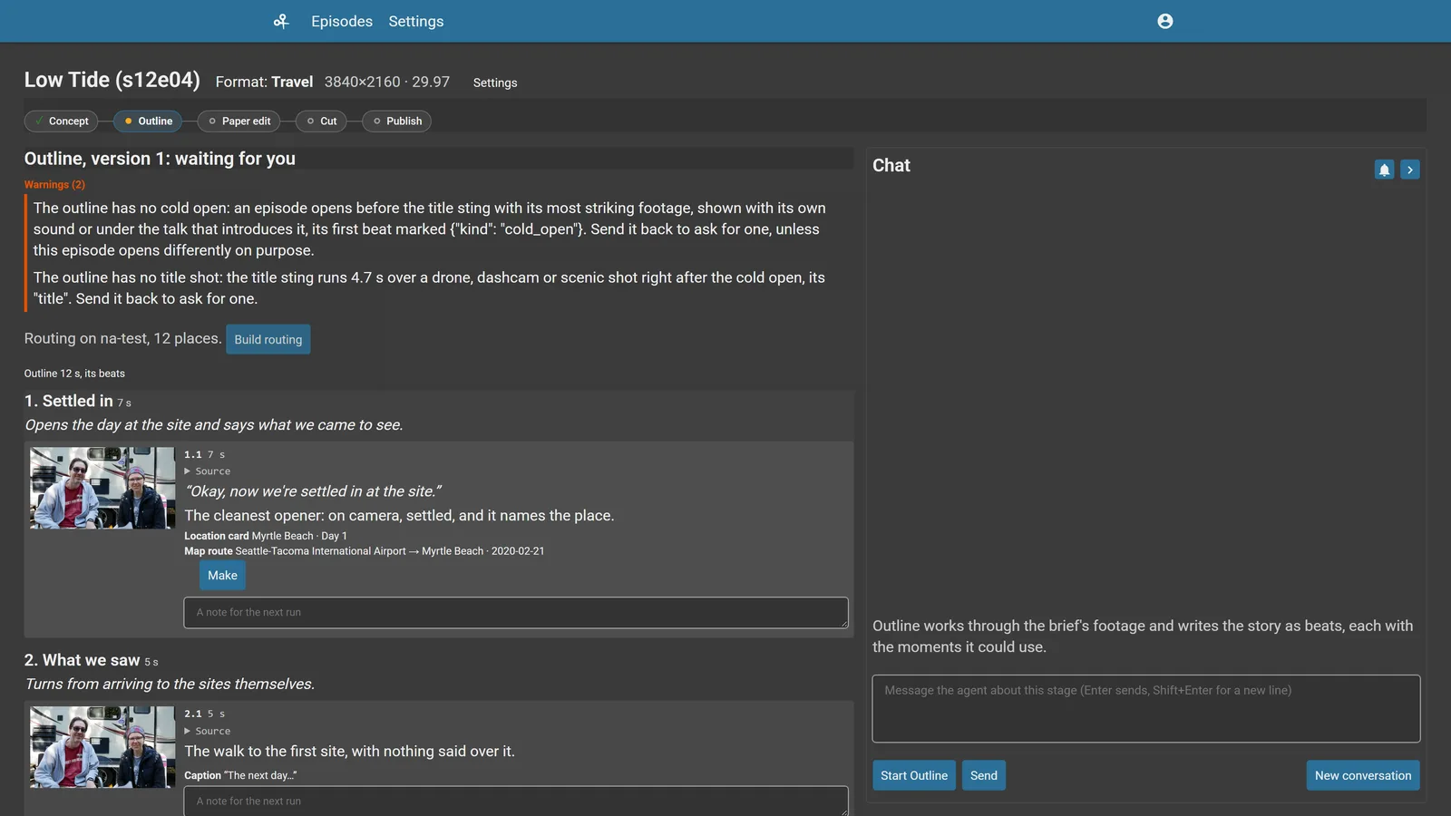Click the beat heading '1. Settled in'
This screenshot has width=1451, height=816.
click(69, 401)
